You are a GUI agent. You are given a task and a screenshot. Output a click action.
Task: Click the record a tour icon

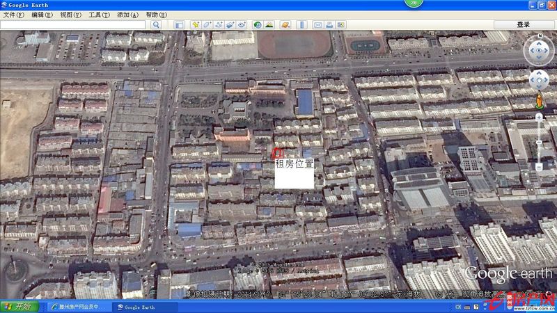point(242,25)
